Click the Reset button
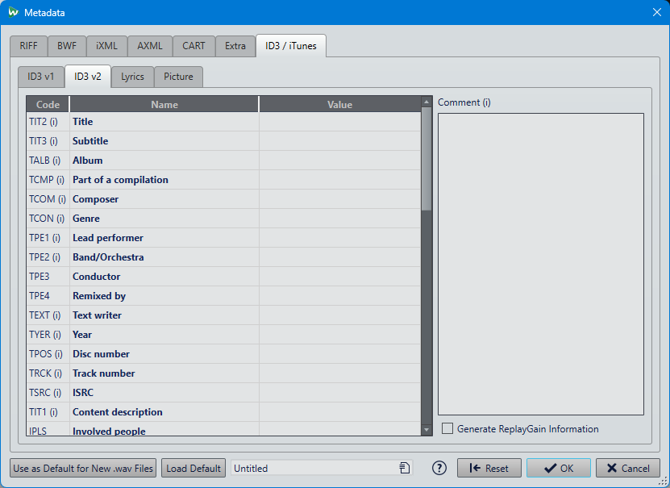This screenshot has height=488, width=670. point(489,469)
